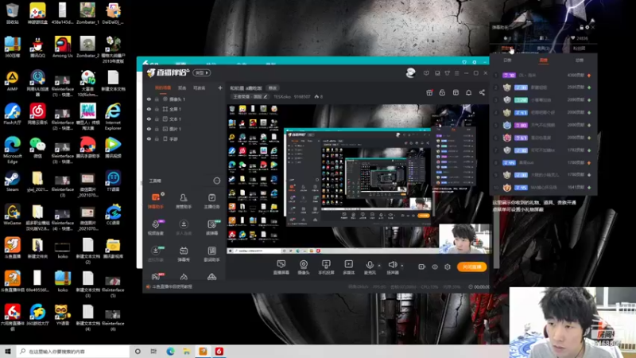Screen dimensions: 636x358
Task: Switch to 周榜 weekly ranking tab
Action: click(544, 60)
